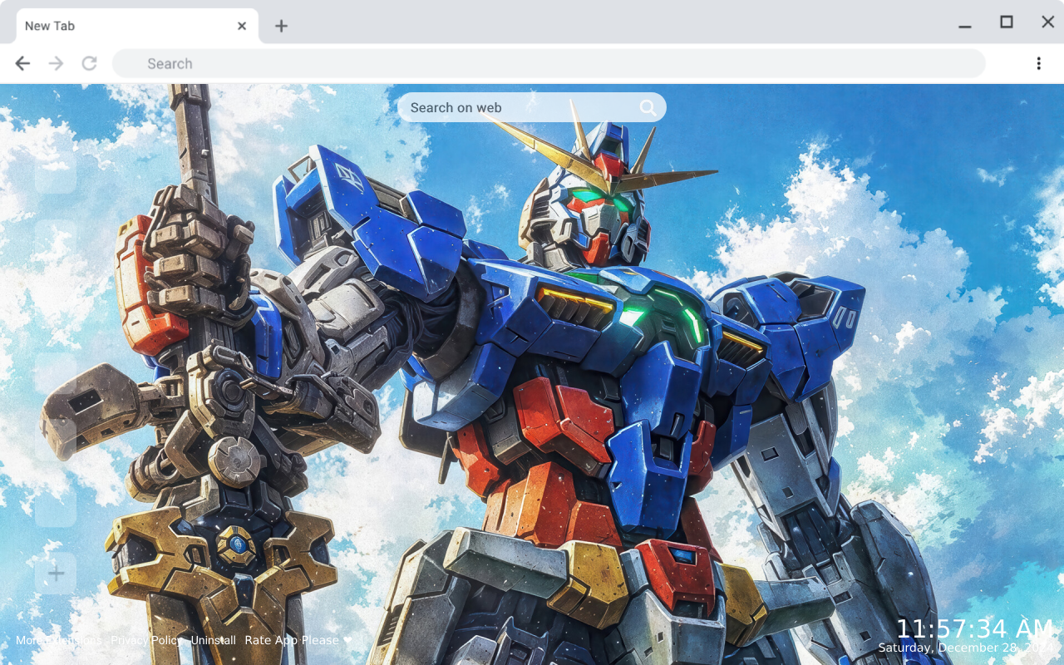This screenshot has width=1064, height=665.
Task: Click the browser back arrow
Action: (x=22, y=63)
